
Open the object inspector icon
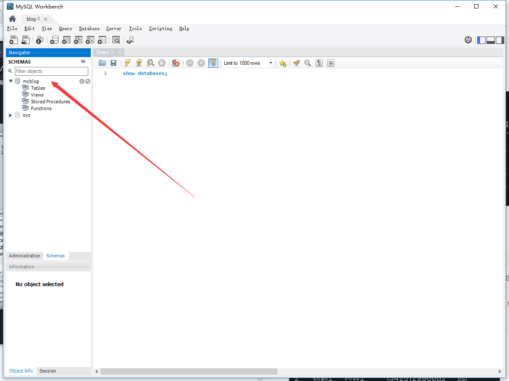39,40
